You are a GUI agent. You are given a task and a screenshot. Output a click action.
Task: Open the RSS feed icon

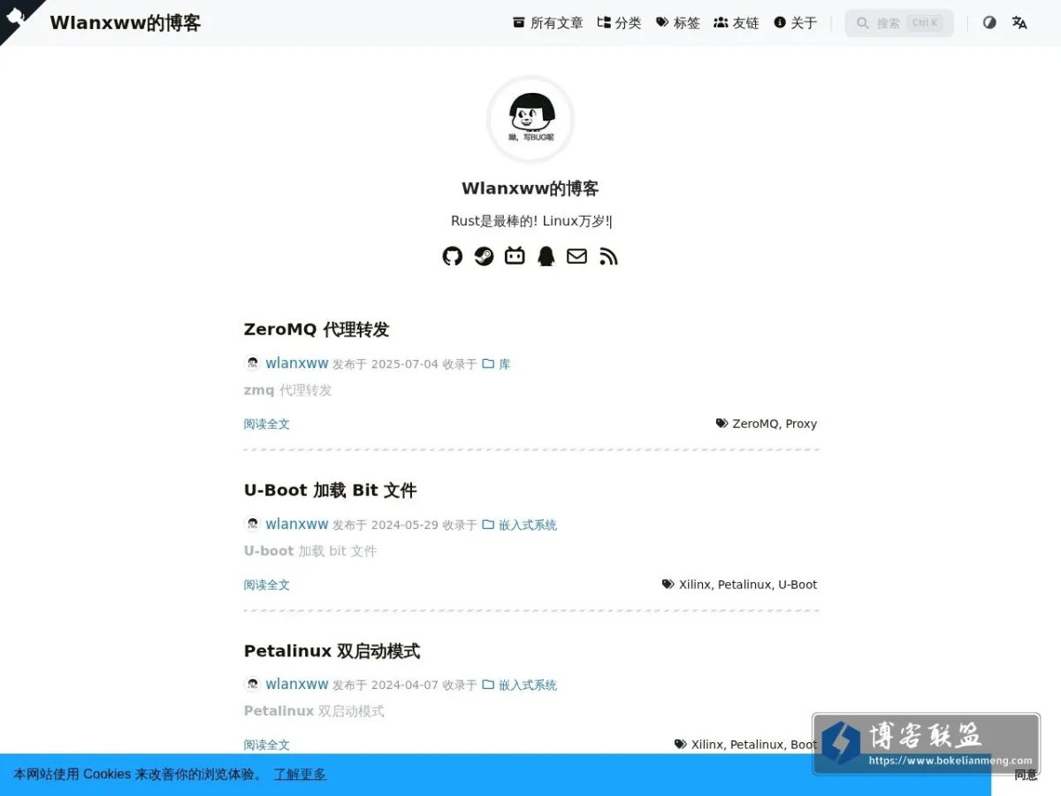[x=608, y=256]
